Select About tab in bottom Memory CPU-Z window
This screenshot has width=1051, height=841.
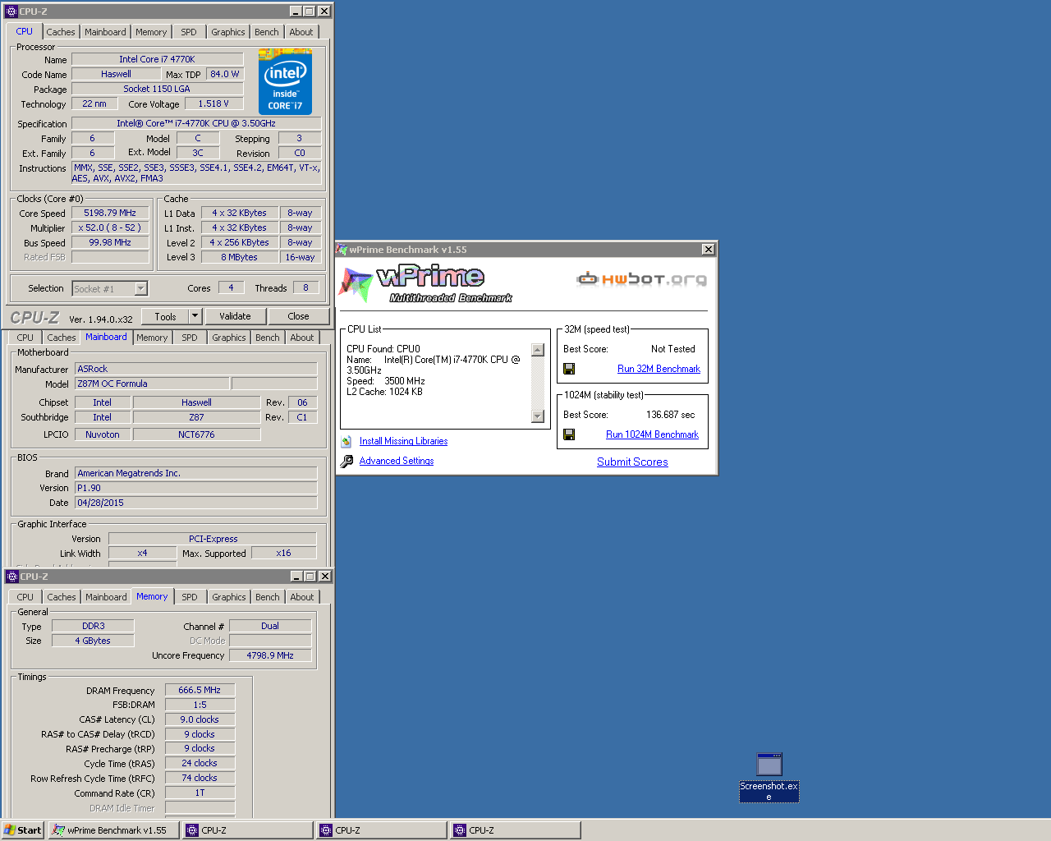pyautogui.click(x=302, y=597)
